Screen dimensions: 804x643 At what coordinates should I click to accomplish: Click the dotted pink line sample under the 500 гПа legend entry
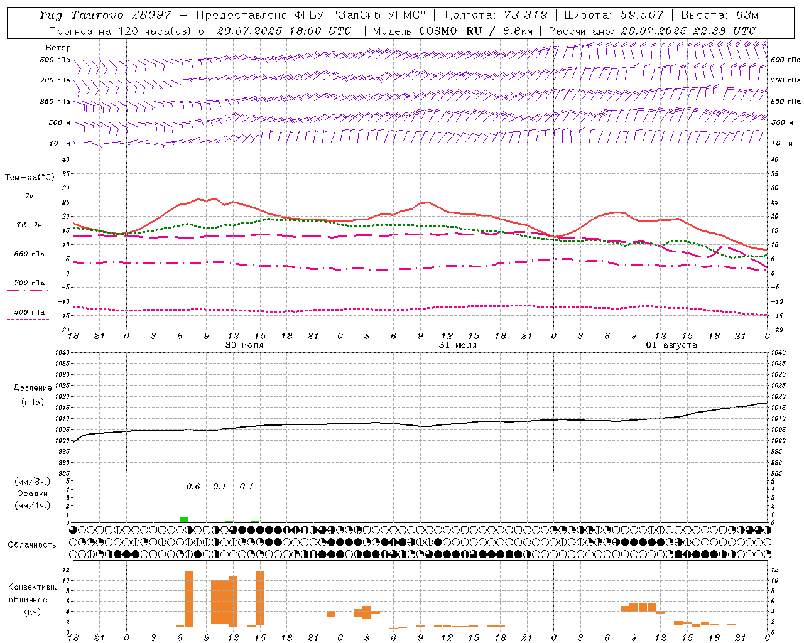(28, 320)
